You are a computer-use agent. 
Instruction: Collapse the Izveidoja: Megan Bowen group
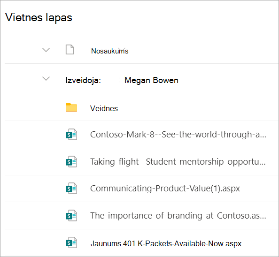tap(46, 78)
